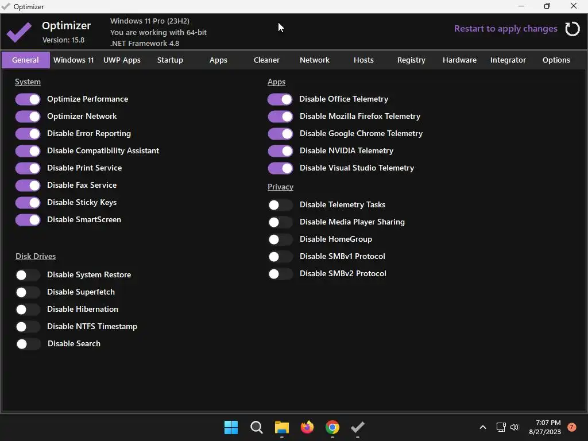This screenshot has height=441, width=588.
Task: Toggle Disable Mozilla Firefox Telemetry
Action: (280, 117)
